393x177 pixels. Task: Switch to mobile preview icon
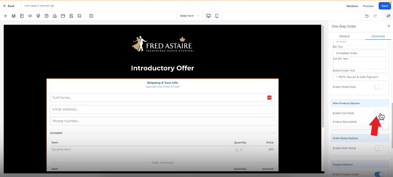pos(217,16)
